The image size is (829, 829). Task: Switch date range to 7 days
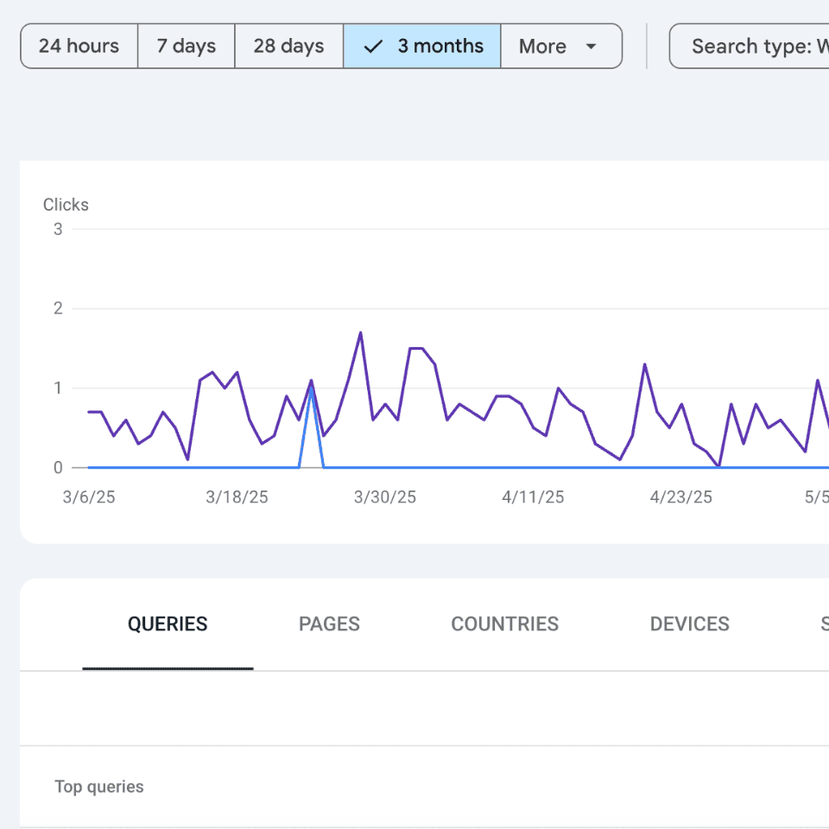pyautogui.click(x=186, y=47)
